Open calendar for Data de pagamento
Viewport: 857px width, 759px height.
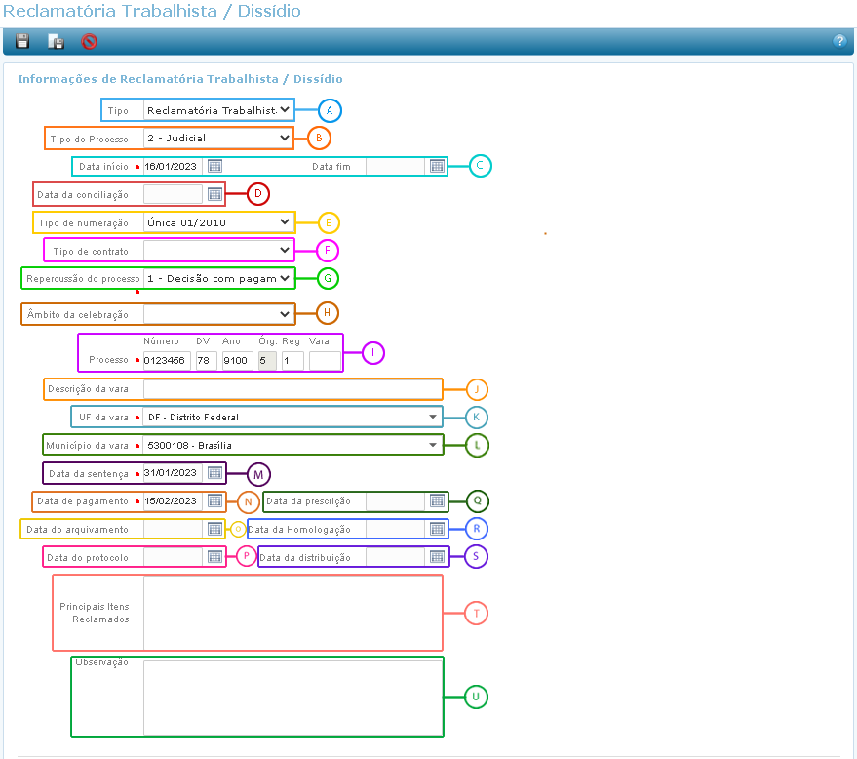click(215, 501)
